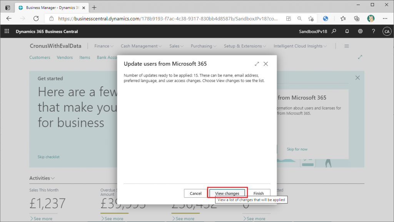Reload the current page
This screenshot has width=394, height=222.
tap(36, 18)
